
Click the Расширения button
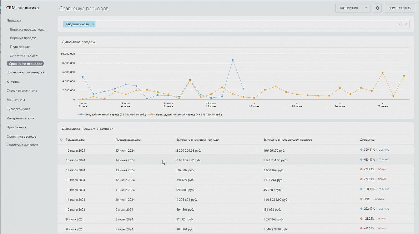[x=349, y=8]
